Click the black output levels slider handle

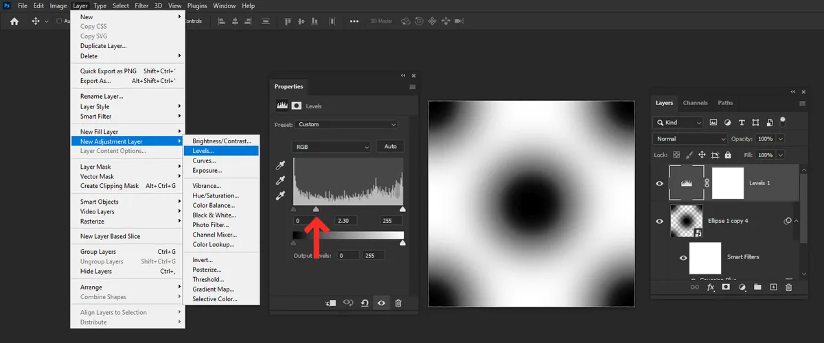[x=294, y=242]
